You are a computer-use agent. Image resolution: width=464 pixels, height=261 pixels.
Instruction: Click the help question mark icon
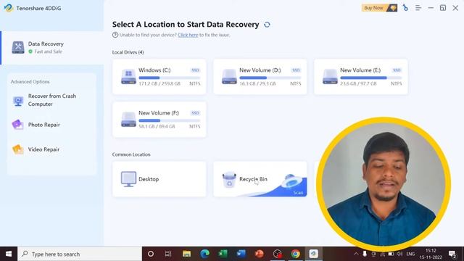[x=115, y=35]
